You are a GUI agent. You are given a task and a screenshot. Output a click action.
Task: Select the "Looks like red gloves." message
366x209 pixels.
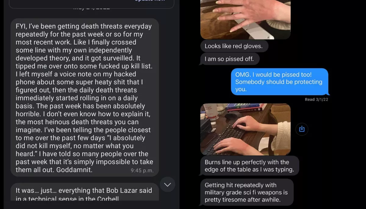pos(234,46)
